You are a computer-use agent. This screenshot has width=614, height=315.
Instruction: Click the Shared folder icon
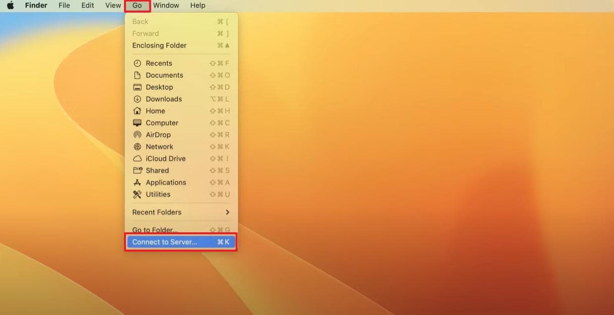point(137,170)
